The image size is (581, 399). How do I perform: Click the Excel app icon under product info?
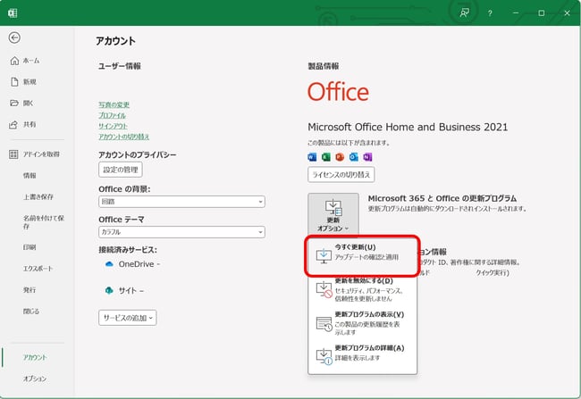(x=326, y=157)
